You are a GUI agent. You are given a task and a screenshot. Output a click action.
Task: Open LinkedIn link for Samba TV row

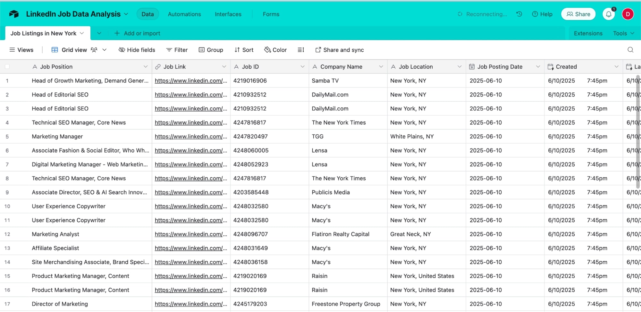pyautogui.click(x=191, y=81)
